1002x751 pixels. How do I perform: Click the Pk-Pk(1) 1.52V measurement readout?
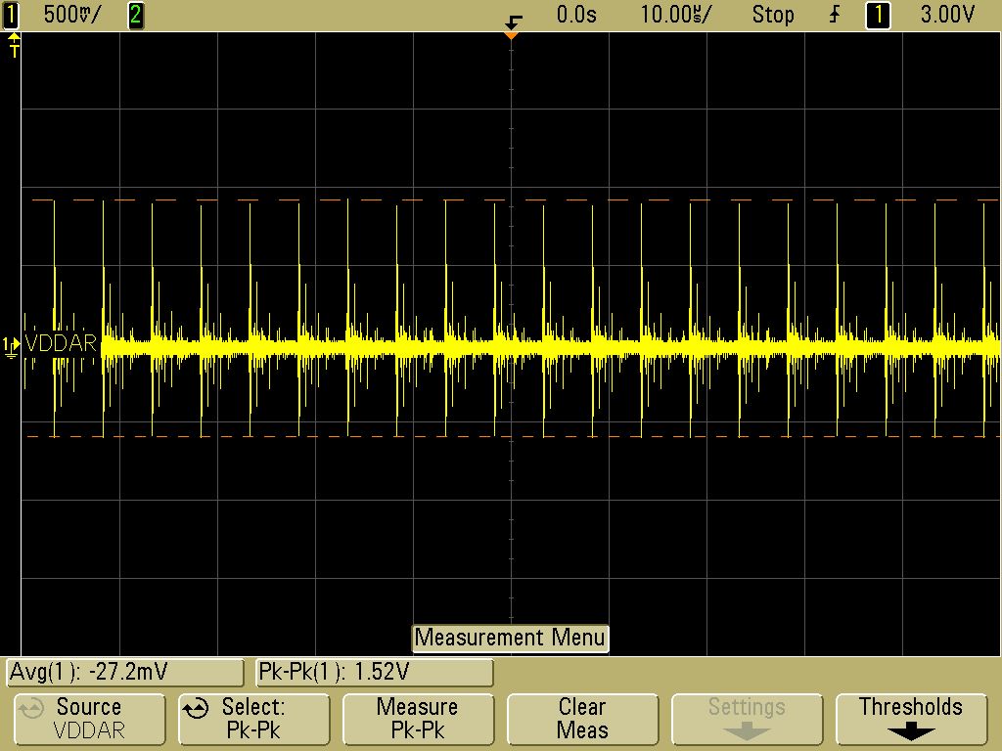click(x=375, y=672)
